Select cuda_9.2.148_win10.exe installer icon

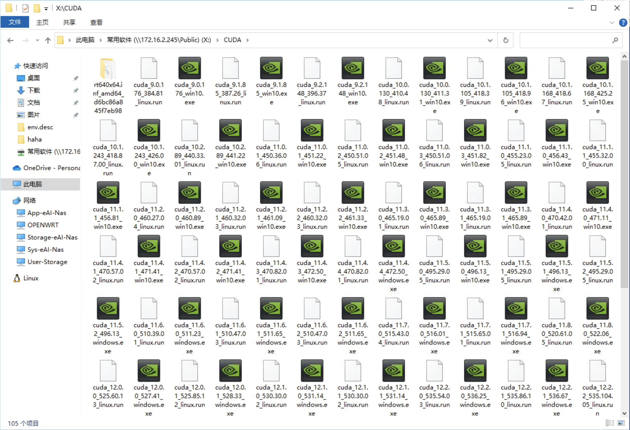point(353,68)
